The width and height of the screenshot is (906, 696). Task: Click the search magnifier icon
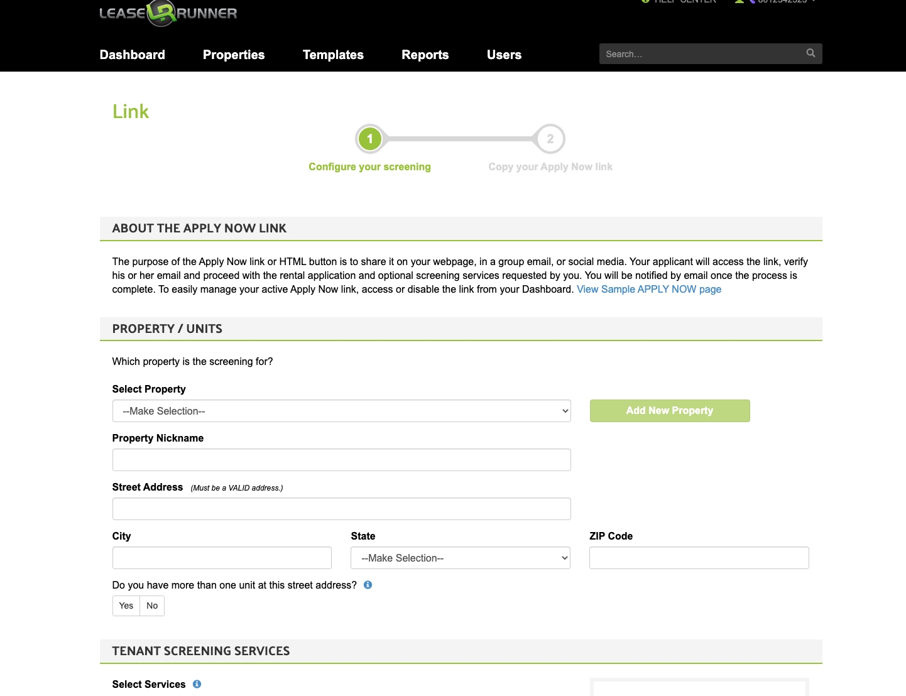pyautogui.click(x=810, y=53)
